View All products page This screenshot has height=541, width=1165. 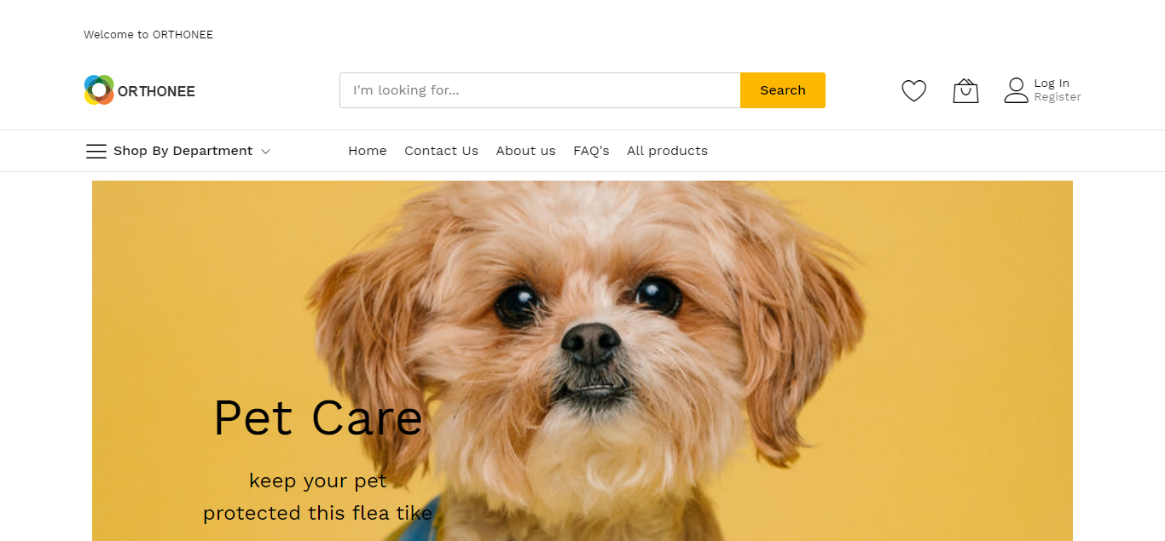click(667, 151)
